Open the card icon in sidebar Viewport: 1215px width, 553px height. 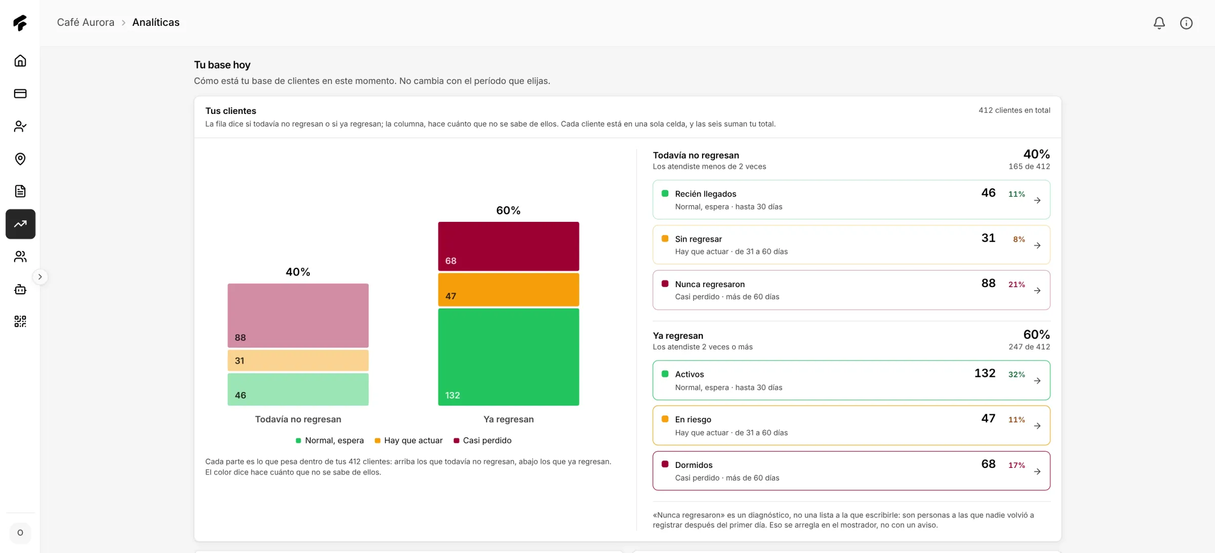tap(20, 94)
